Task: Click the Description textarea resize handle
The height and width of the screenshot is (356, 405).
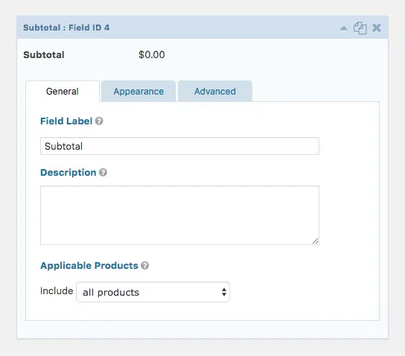Action: click(x=315, y=241)
